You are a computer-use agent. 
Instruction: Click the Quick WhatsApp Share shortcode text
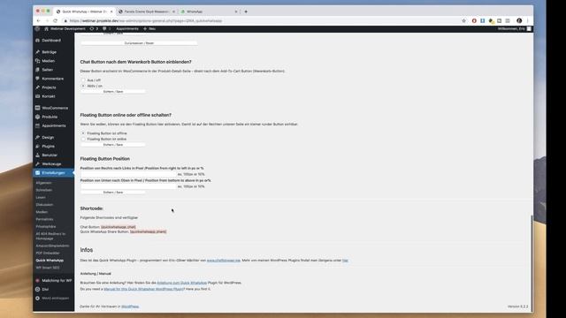(x=149, y=231)
